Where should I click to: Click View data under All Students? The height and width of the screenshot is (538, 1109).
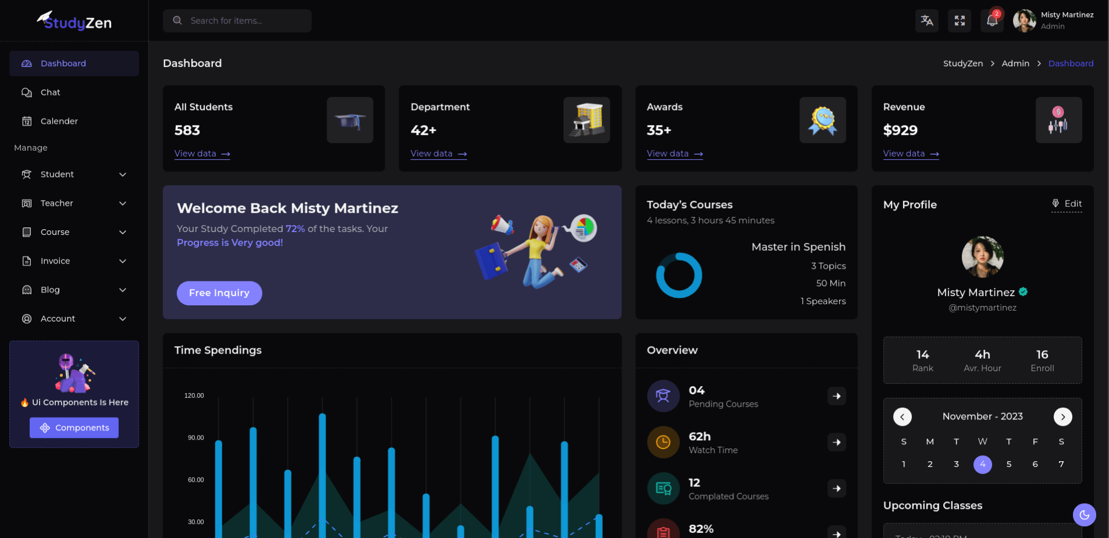(x=202, y=154)
